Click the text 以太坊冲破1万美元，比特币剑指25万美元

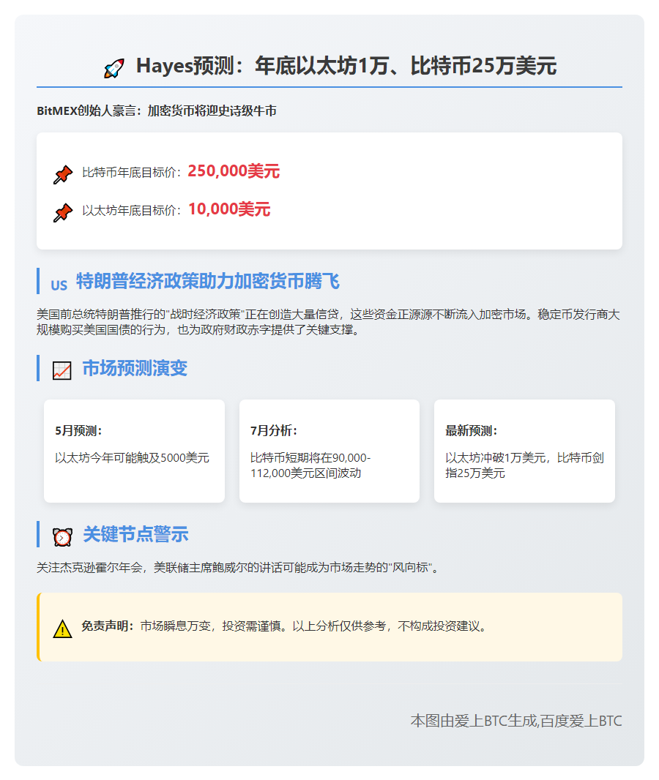tap(524, 465)
